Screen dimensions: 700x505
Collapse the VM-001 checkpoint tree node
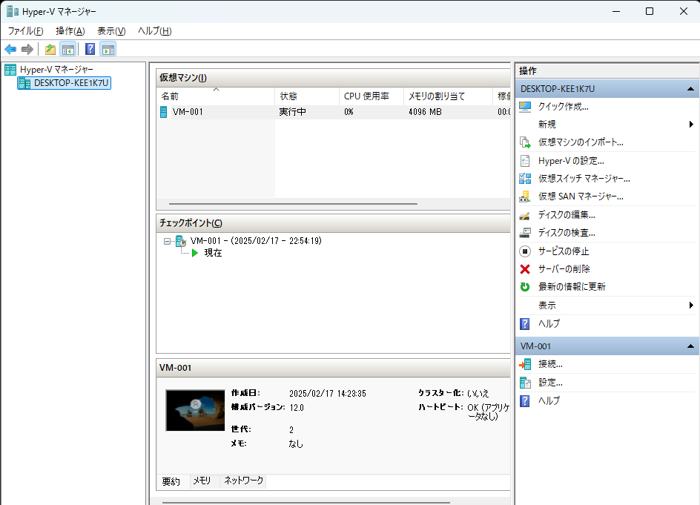pyautogui.click(x=167, y=241)
